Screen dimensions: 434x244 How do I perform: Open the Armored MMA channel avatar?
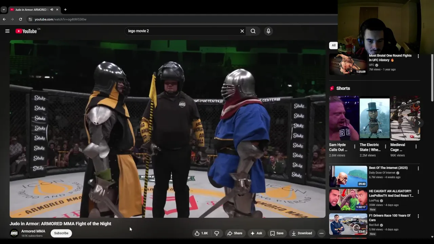tap(14, 233)
